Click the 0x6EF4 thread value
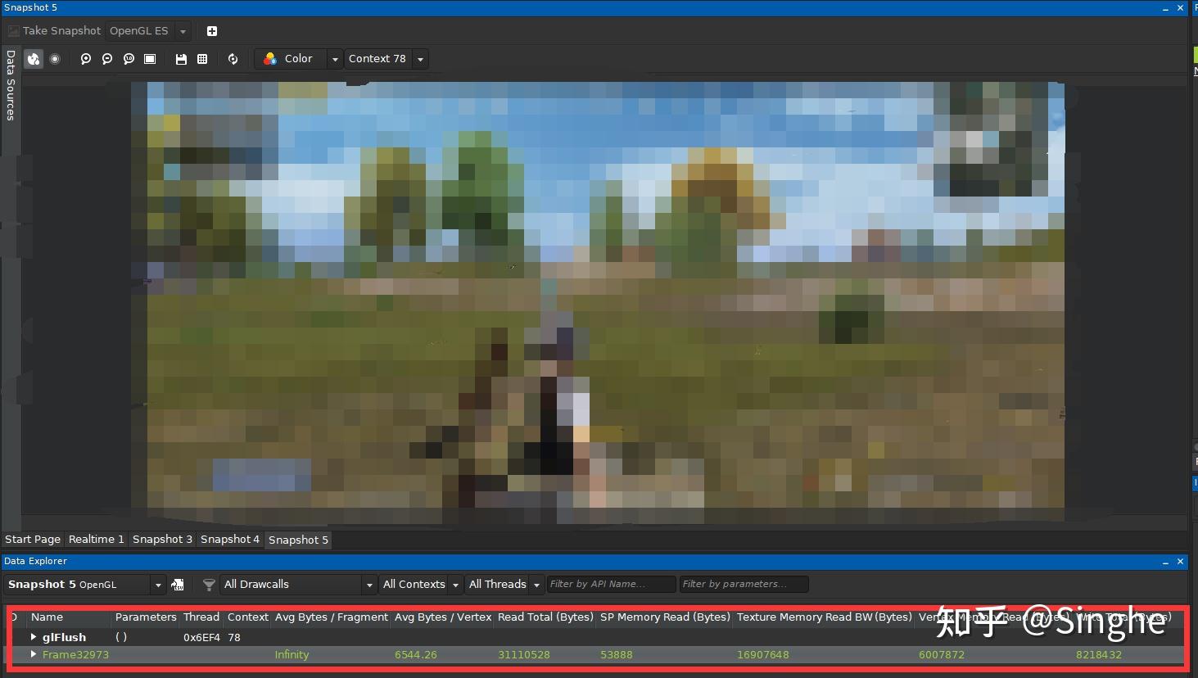1198x678 pixels. coord(201,638)
